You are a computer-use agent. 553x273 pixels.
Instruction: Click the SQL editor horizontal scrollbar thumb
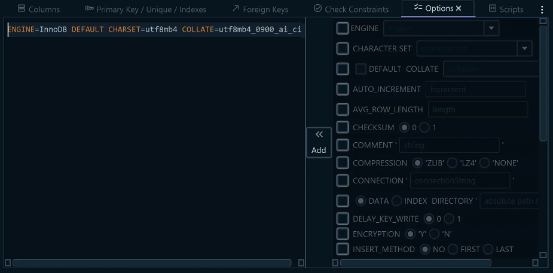[152, 263]
